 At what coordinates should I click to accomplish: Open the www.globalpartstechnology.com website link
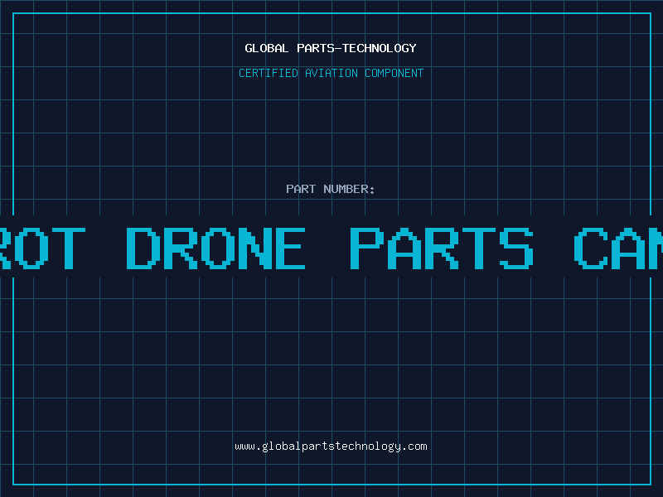click(x=331, y=446)
